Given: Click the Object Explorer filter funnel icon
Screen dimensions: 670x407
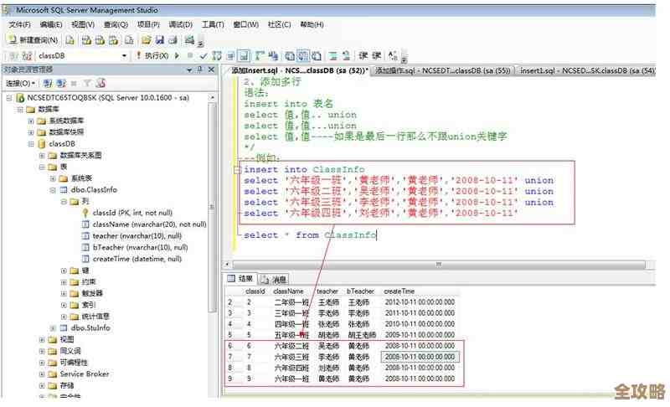Looking at the screenshot, I should tap(88, 83).
